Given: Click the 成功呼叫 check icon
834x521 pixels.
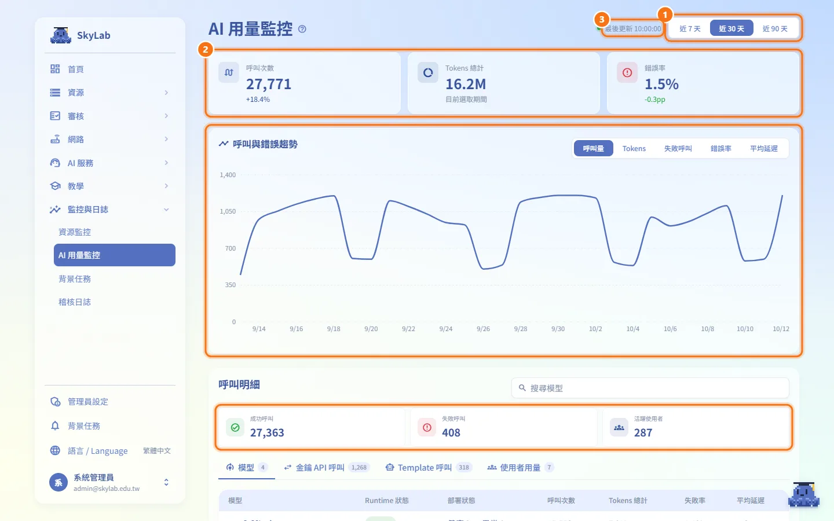Looking at the screenshot, I should 235,428.
